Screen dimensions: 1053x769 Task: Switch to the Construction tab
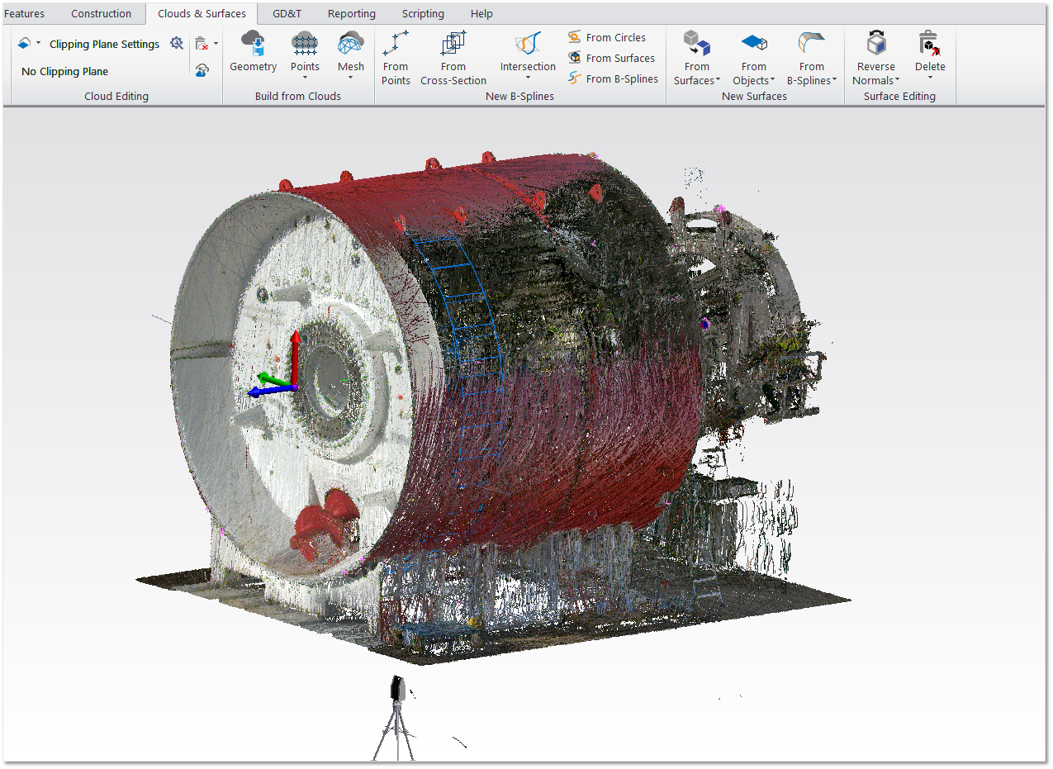coord(101,13)
